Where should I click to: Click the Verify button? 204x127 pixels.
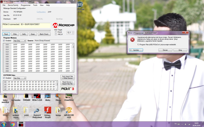[x=24, y=34]
